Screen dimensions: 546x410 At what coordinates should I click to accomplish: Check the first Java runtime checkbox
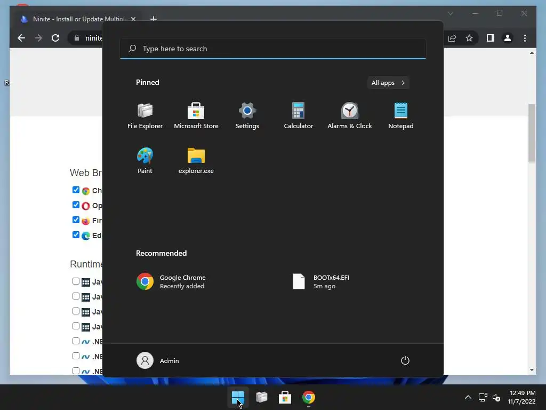76,281
